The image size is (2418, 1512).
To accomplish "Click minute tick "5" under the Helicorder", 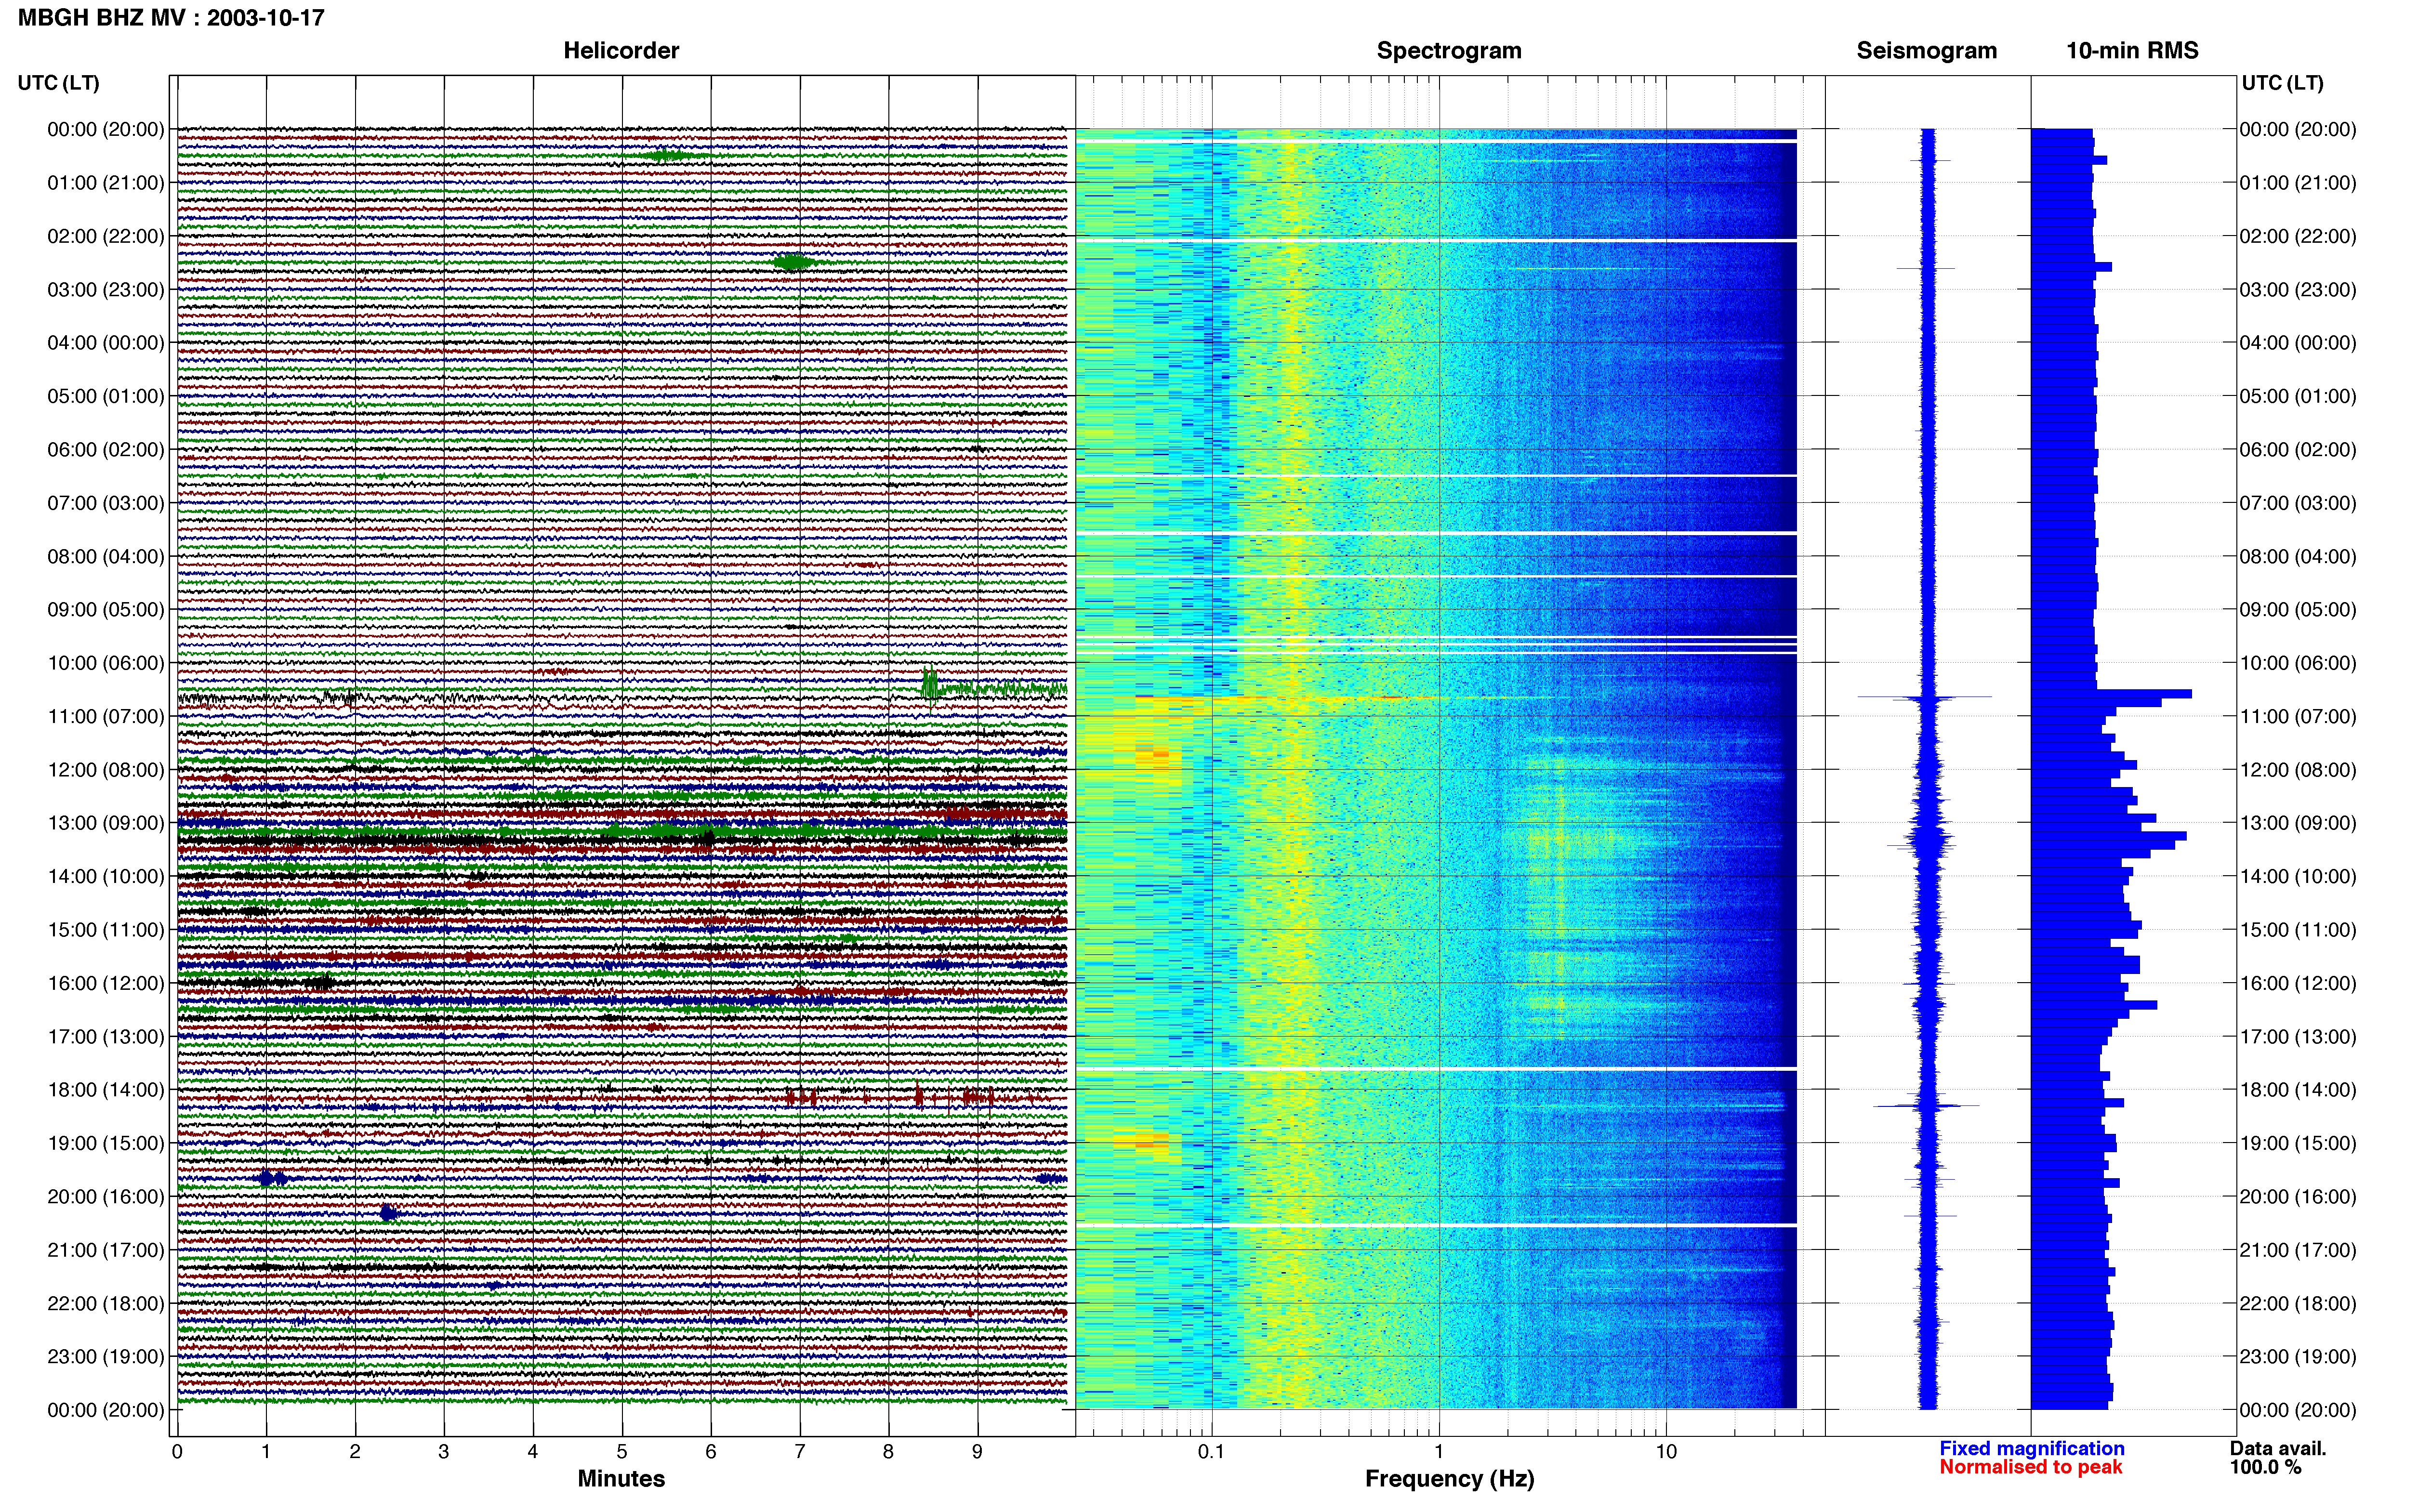I will tap(622, 1452).
